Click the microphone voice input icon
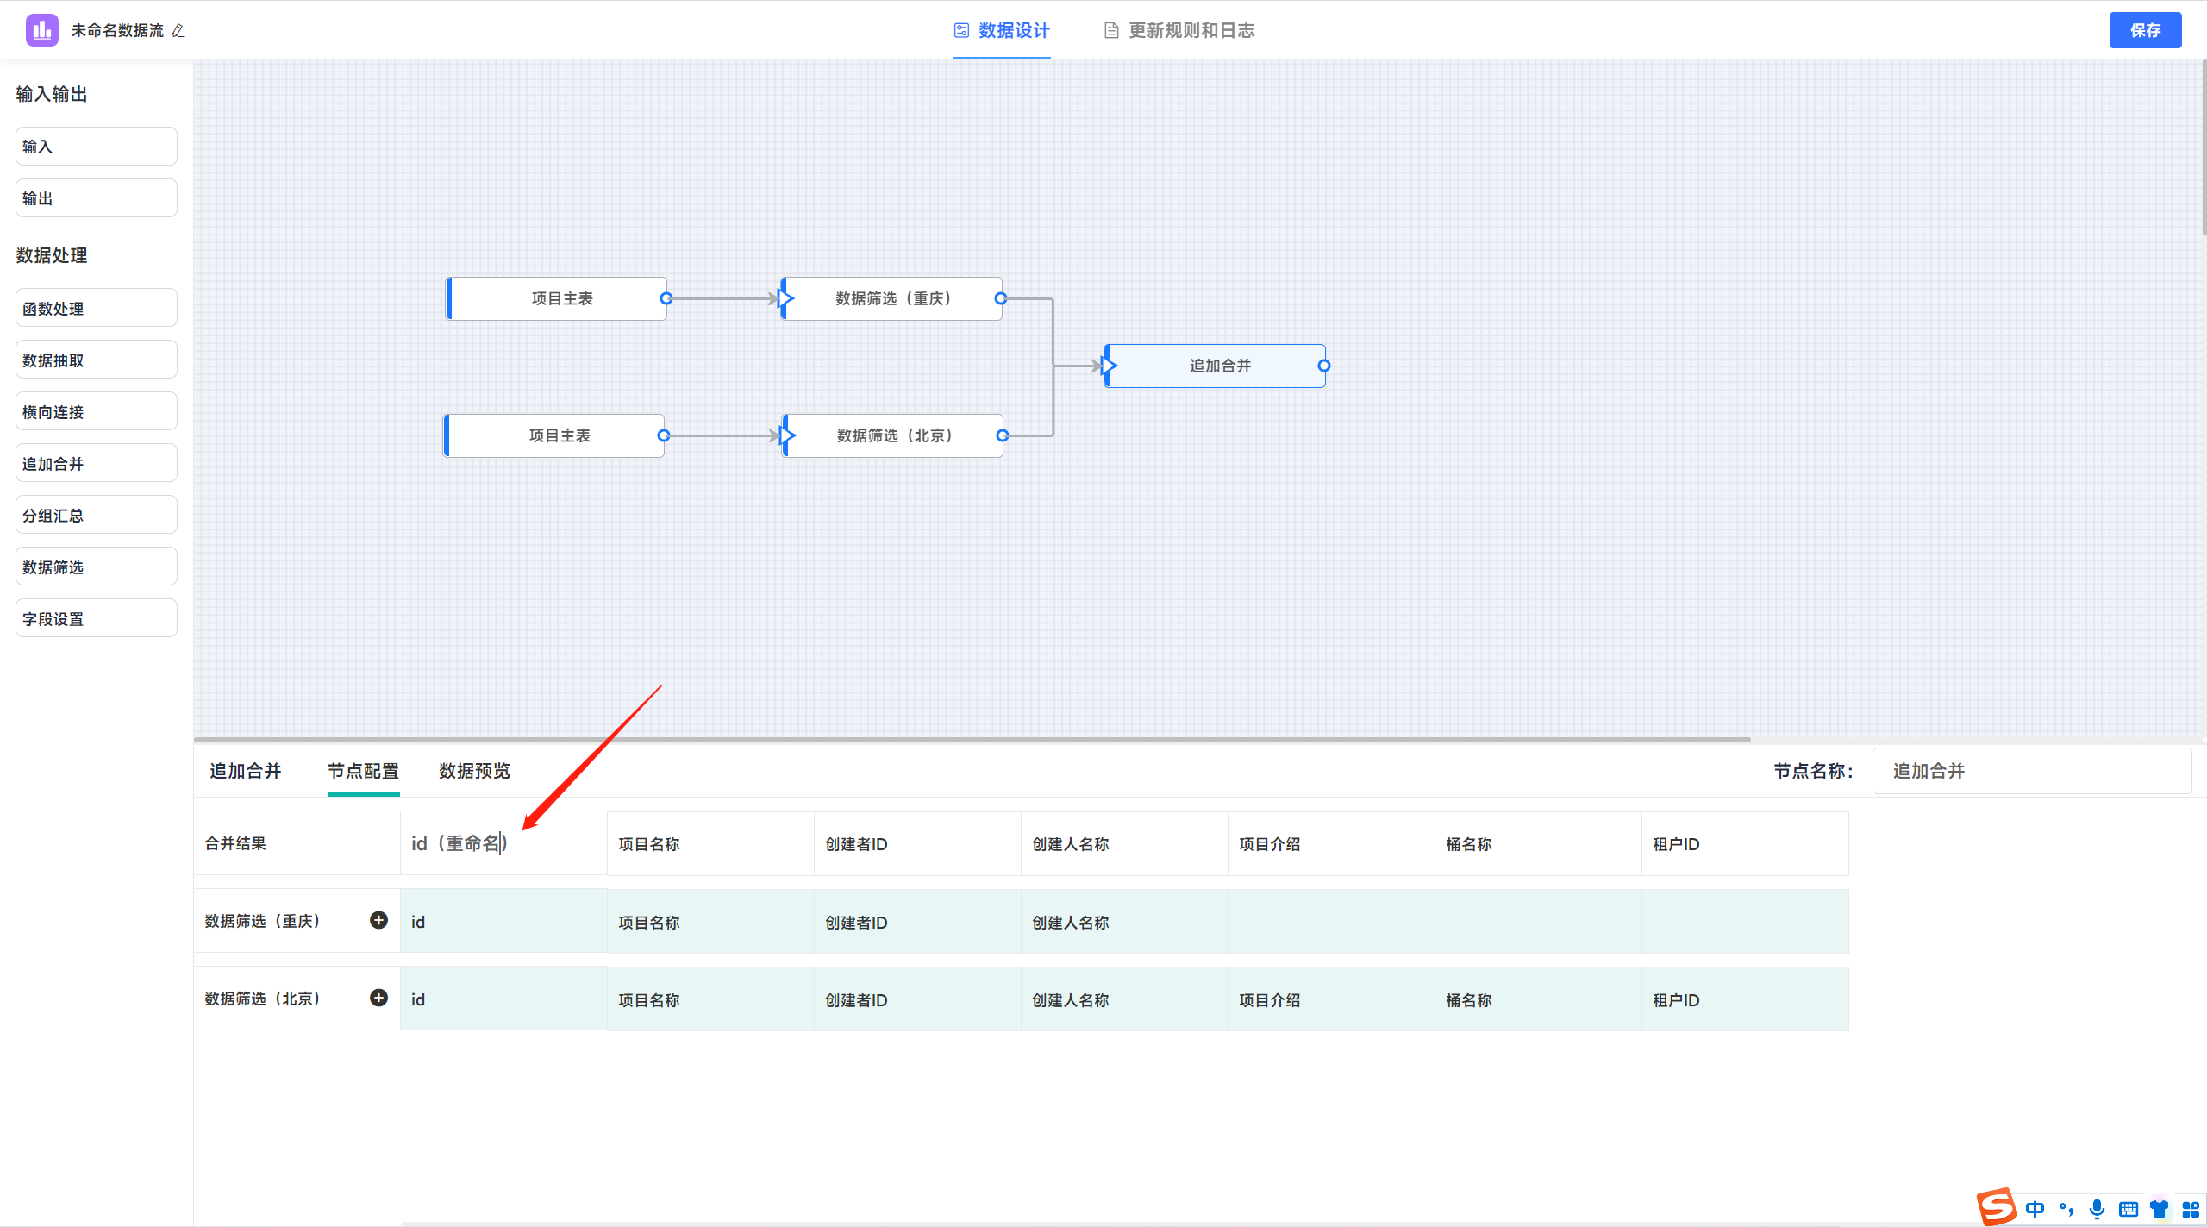The height and width of the screenshot is (1227, 2207). (x=2098, y=1209)
